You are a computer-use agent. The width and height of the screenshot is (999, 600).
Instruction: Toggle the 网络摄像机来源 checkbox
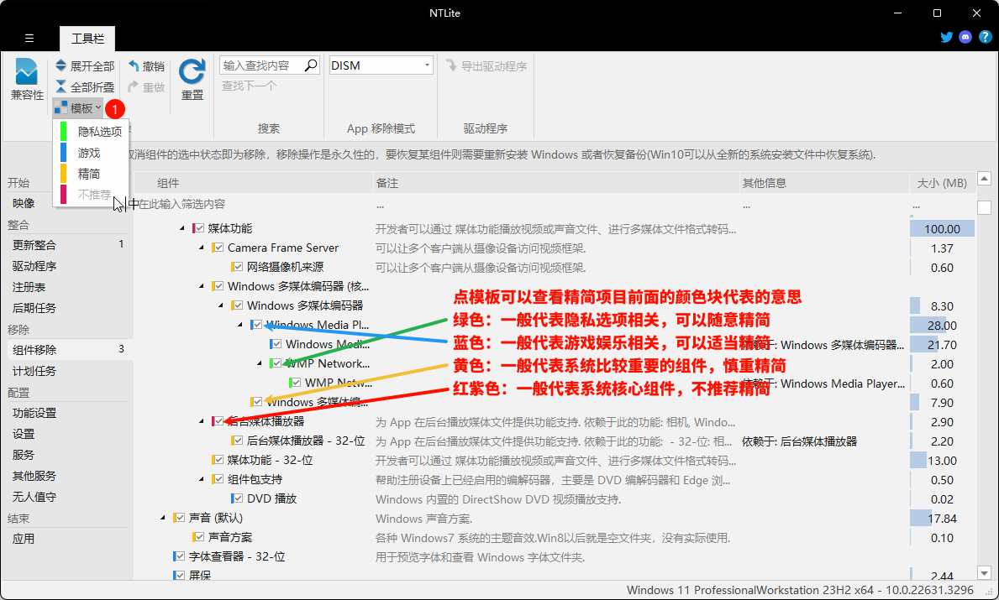point(238,267)
